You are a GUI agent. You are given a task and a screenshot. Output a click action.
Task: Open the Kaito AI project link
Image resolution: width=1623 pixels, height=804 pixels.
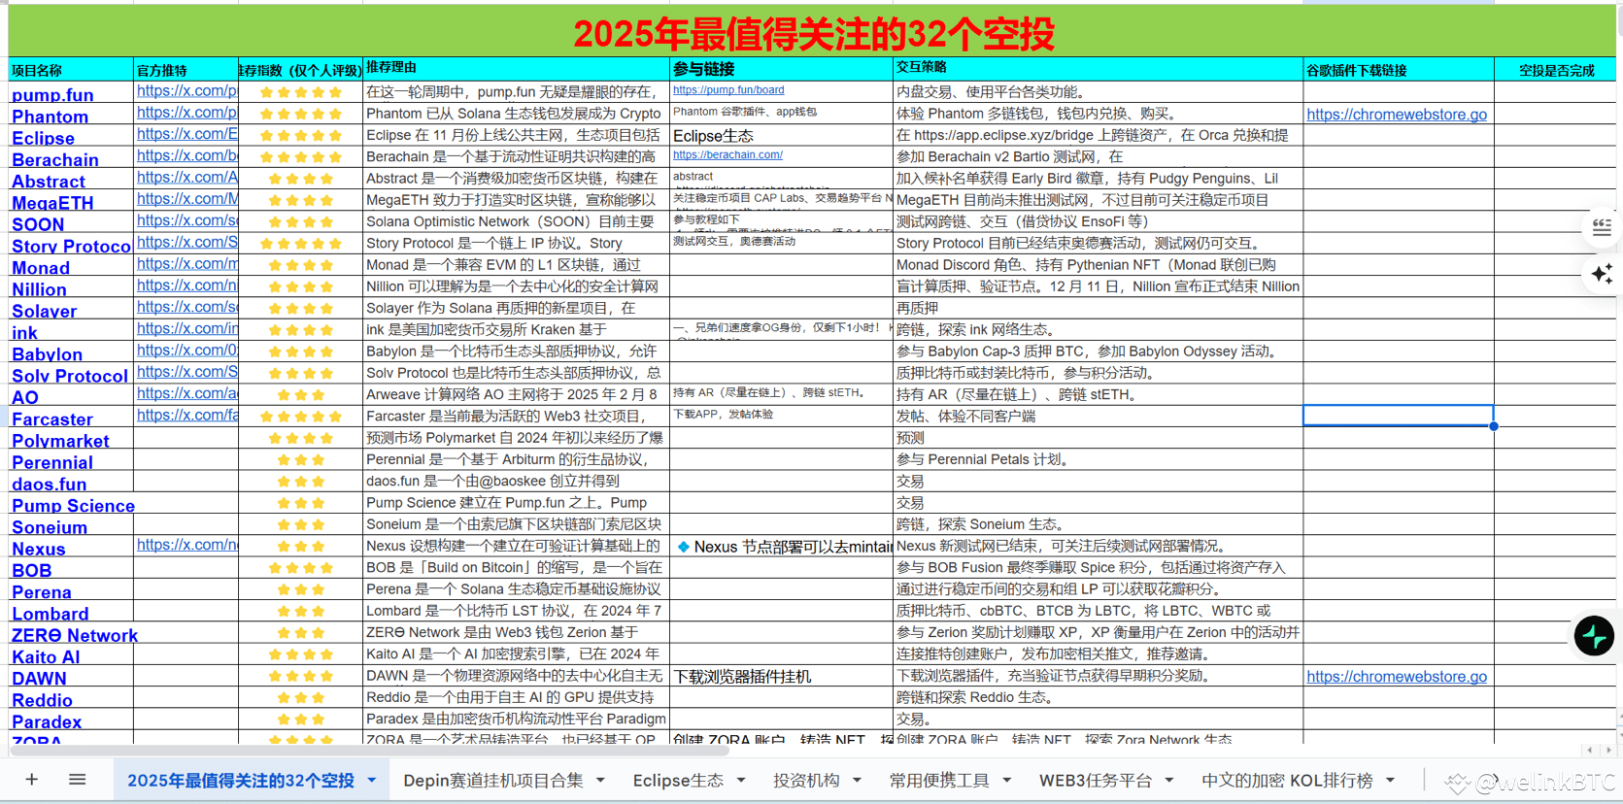[46, 656]
